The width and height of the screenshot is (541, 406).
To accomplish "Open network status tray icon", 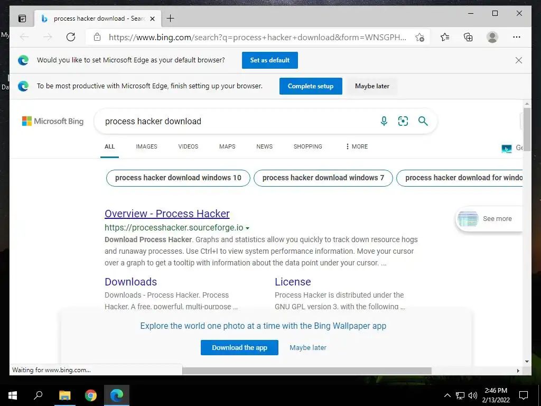I will point(460,395).
